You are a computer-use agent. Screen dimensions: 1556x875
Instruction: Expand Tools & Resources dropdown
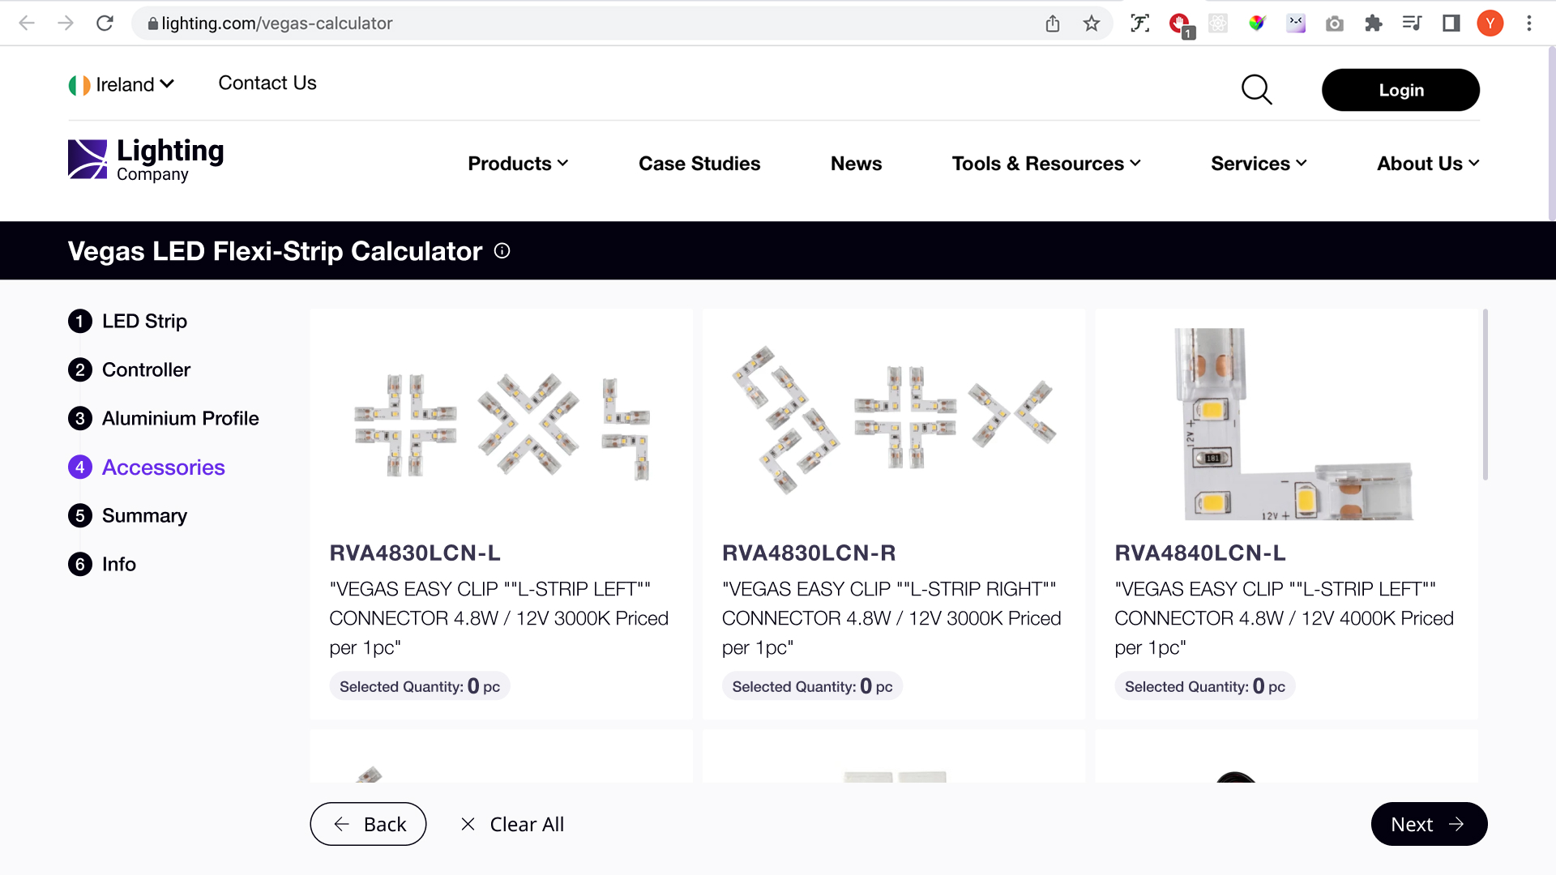pyautogui.click(x=1045, y=164)
